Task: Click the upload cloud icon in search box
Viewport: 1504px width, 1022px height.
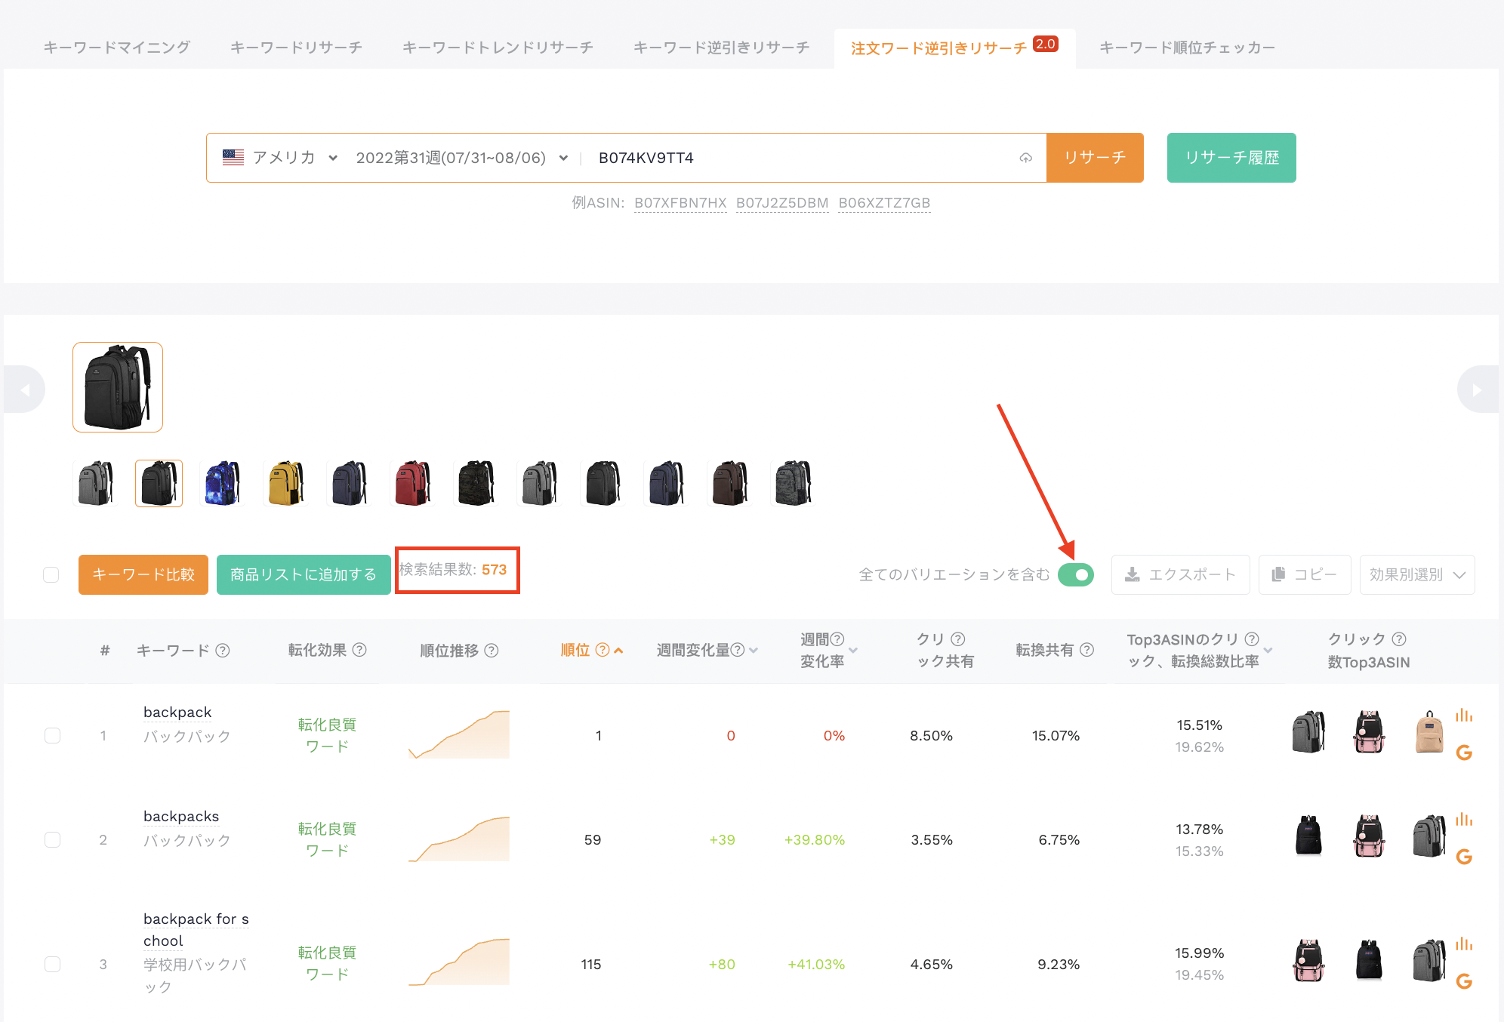Action: pos(1025,158)
